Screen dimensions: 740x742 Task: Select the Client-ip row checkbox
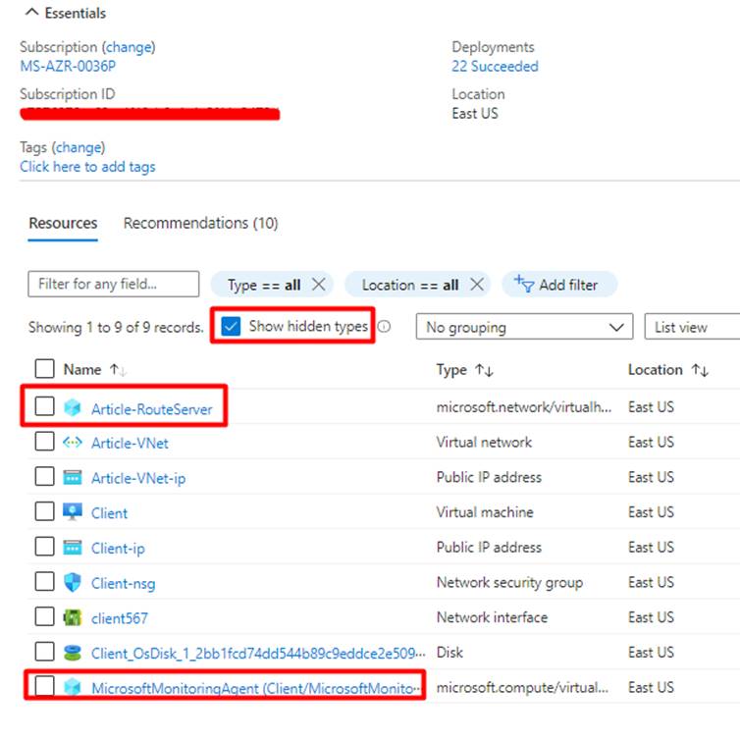(x=44, y=546)
